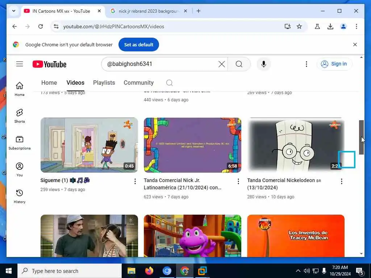Bookmark this tab with star
Image resolution: width=371 pixels, height=278 pixels.
point(299,26)
